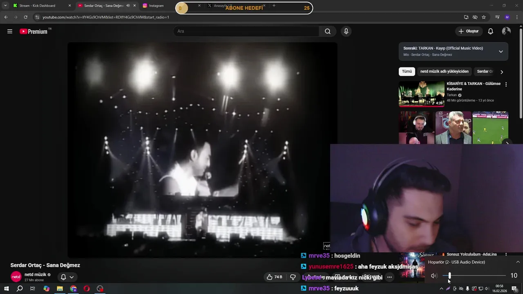This screenshot has width=523, height=294.
Task: Open YouTube notifications bell in header
Action: (x=491, y=31)
